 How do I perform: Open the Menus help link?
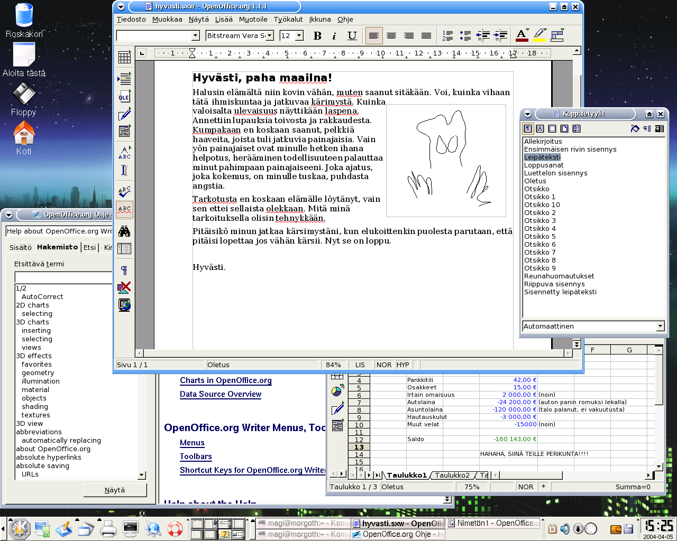[192, 443]
